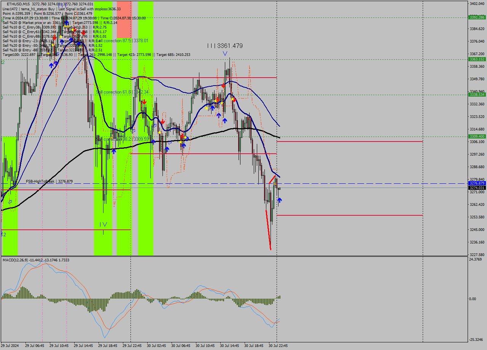Click the '29 Jul 2024' time axis label
The width and height of the screenshot is (487, 350).
[x=10, y=346]
